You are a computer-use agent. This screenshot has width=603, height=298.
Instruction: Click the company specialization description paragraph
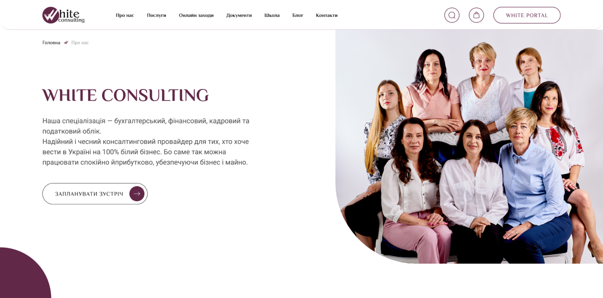click(x=146, y=141)
